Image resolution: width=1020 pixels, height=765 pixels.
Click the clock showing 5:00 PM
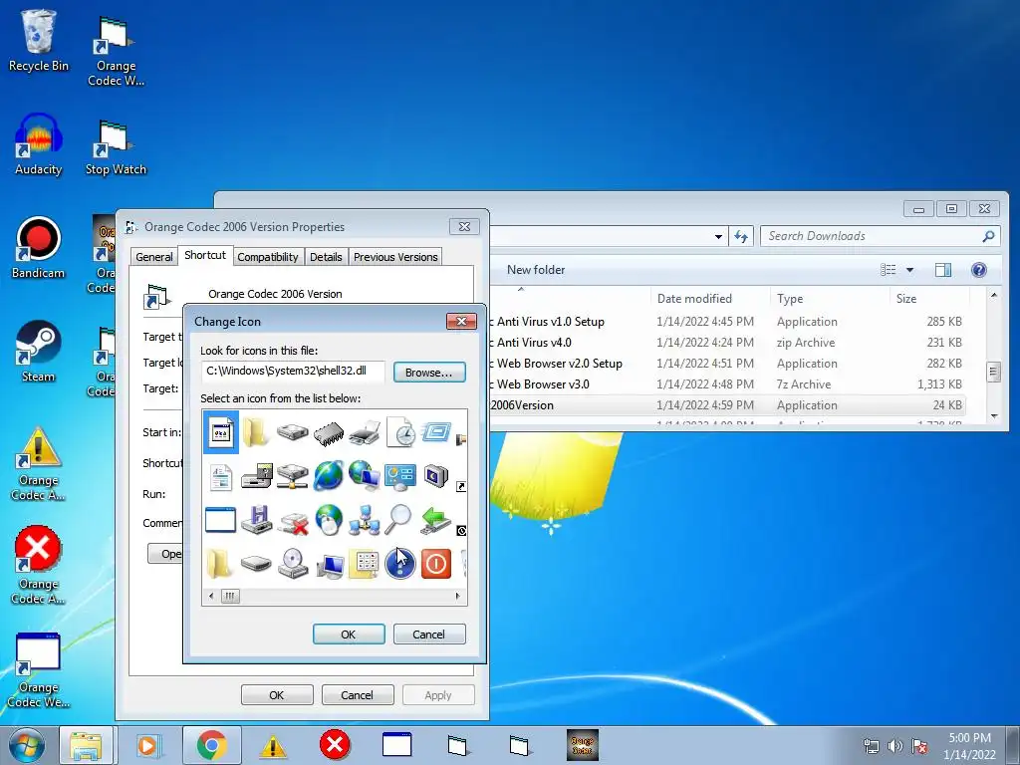click(969, 738)
